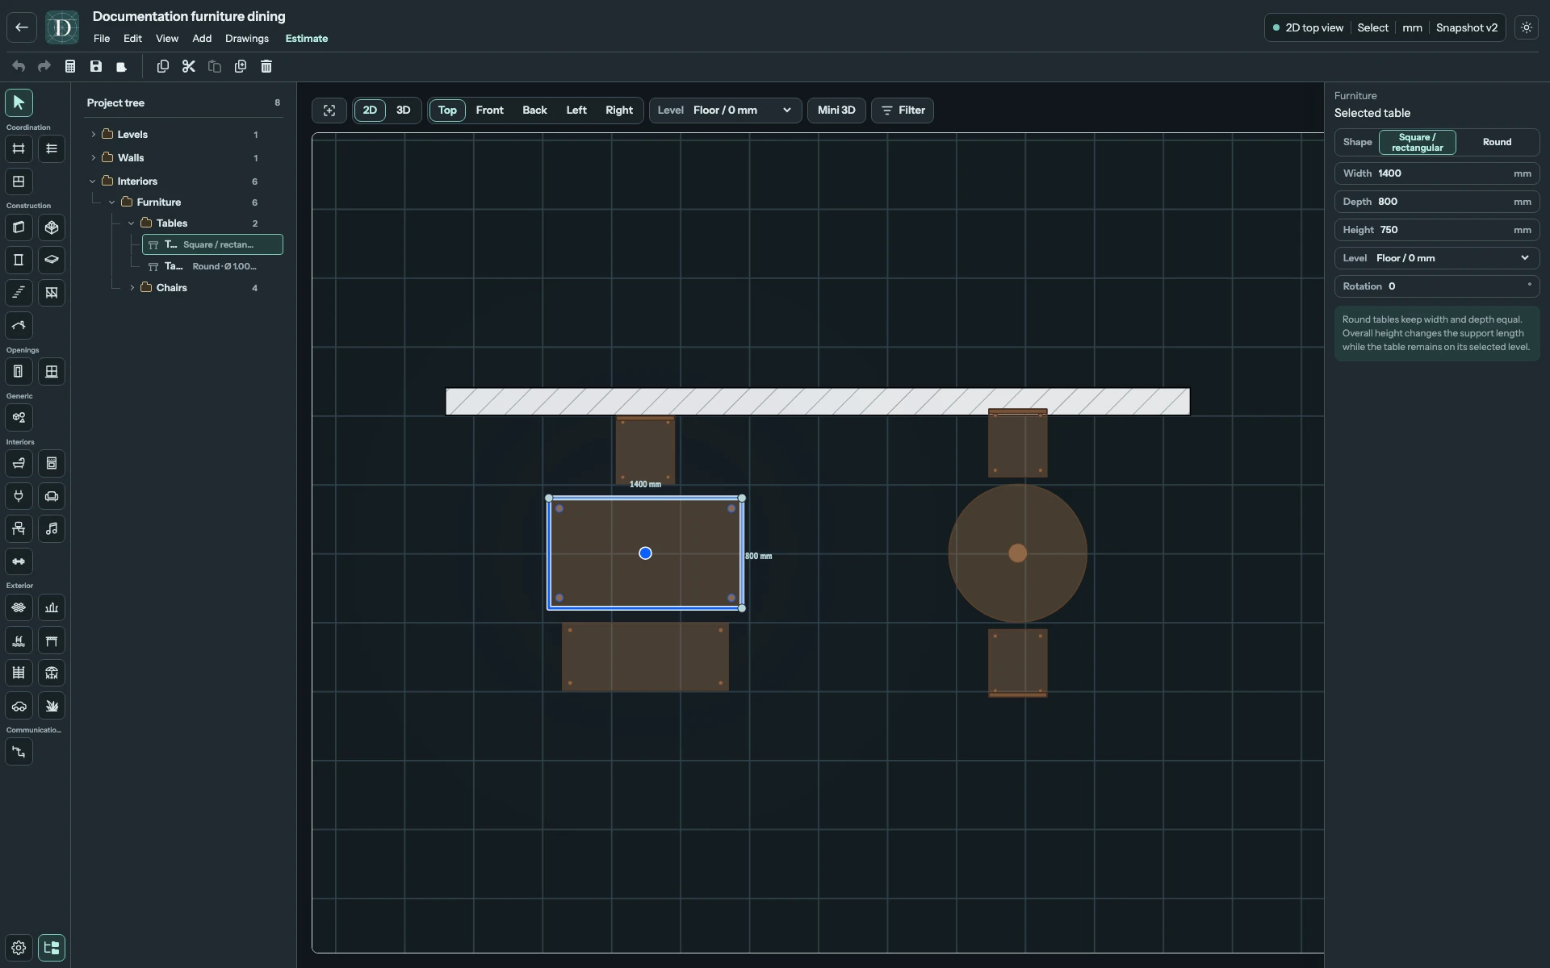
Task: Select the sofa furniture tool
Action: pyautogui.click(x=52, y=496)
